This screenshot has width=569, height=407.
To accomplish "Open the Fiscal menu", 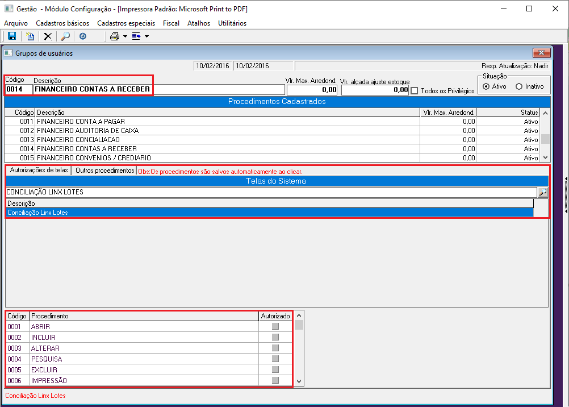I will [171, 23].
